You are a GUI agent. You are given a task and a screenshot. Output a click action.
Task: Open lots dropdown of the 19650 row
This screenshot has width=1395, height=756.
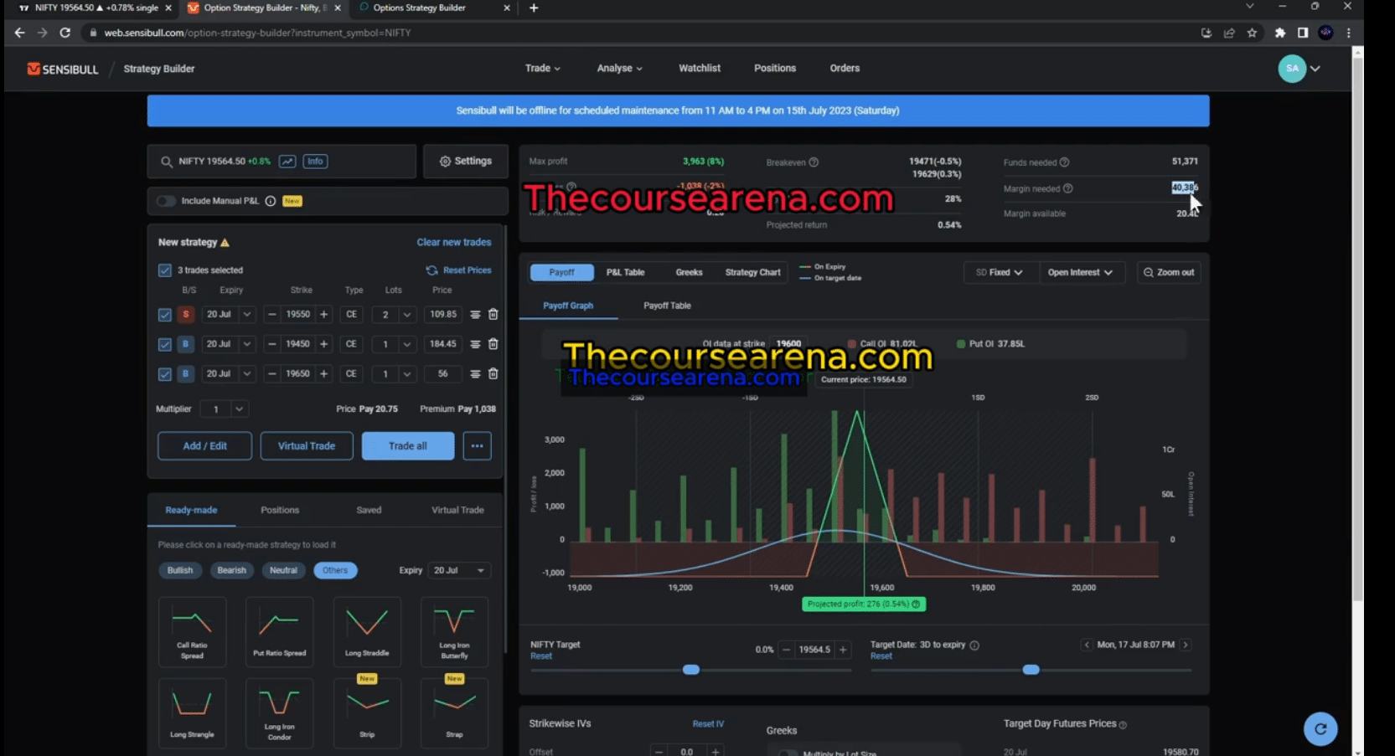pos(407,374)
